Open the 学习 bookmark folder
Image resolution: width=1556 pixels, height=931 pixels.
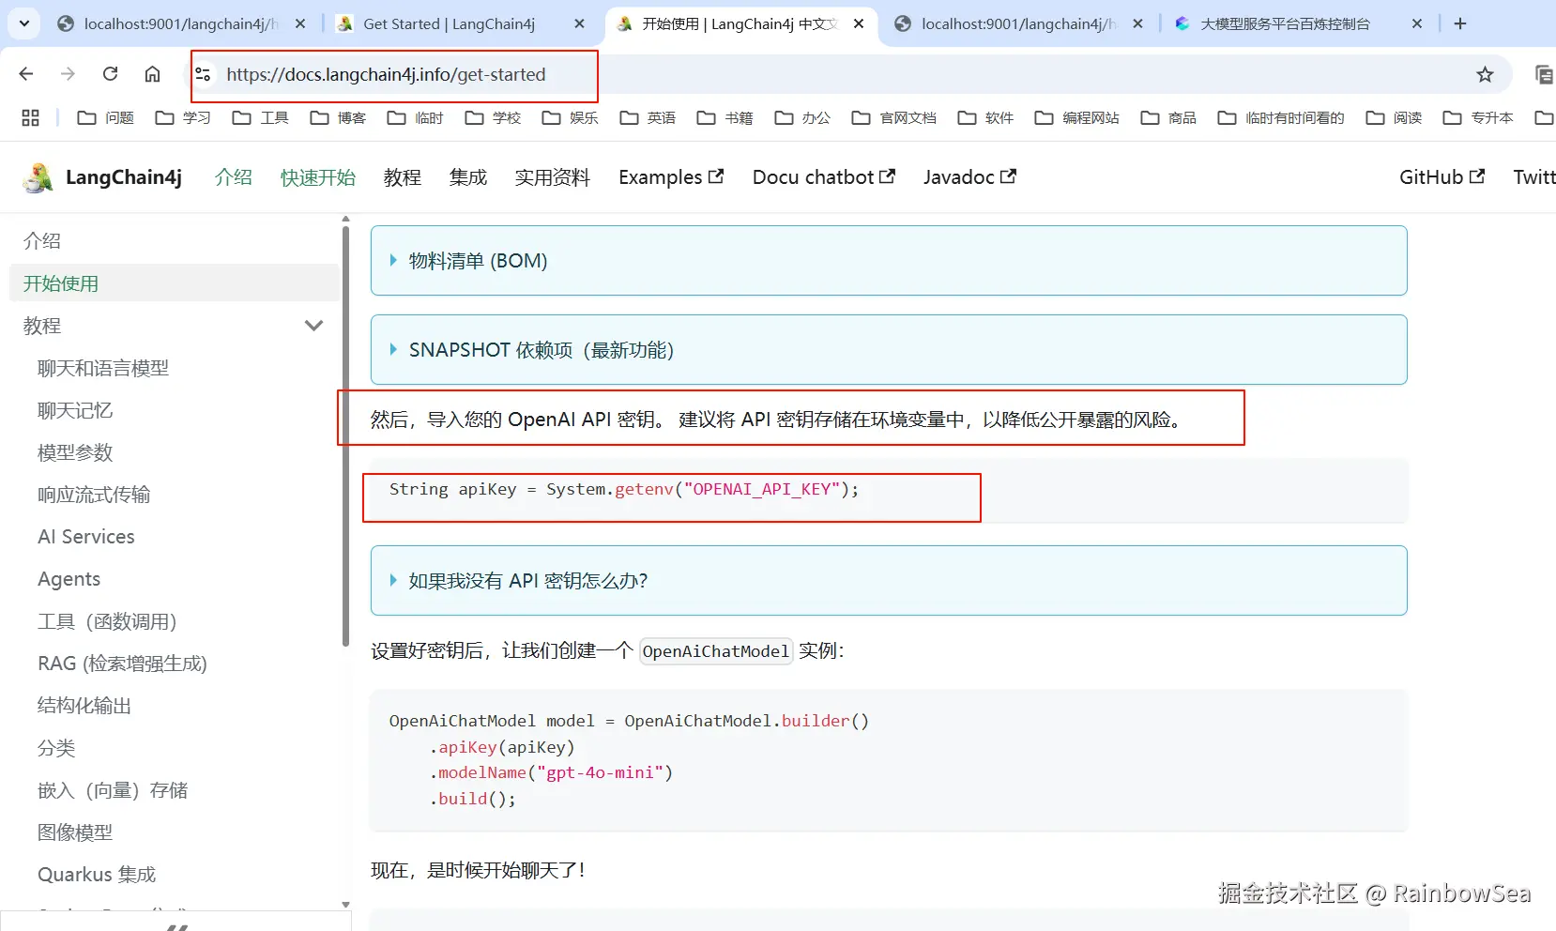183,117
